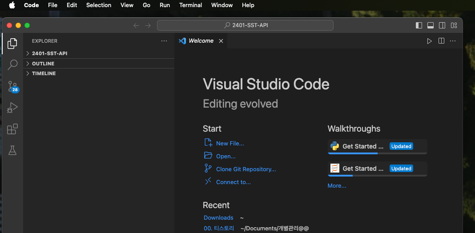The width and height of the screenshot is (475, 233).
Task: Open the Testing flask view
Action: click(x=12, y=150)
